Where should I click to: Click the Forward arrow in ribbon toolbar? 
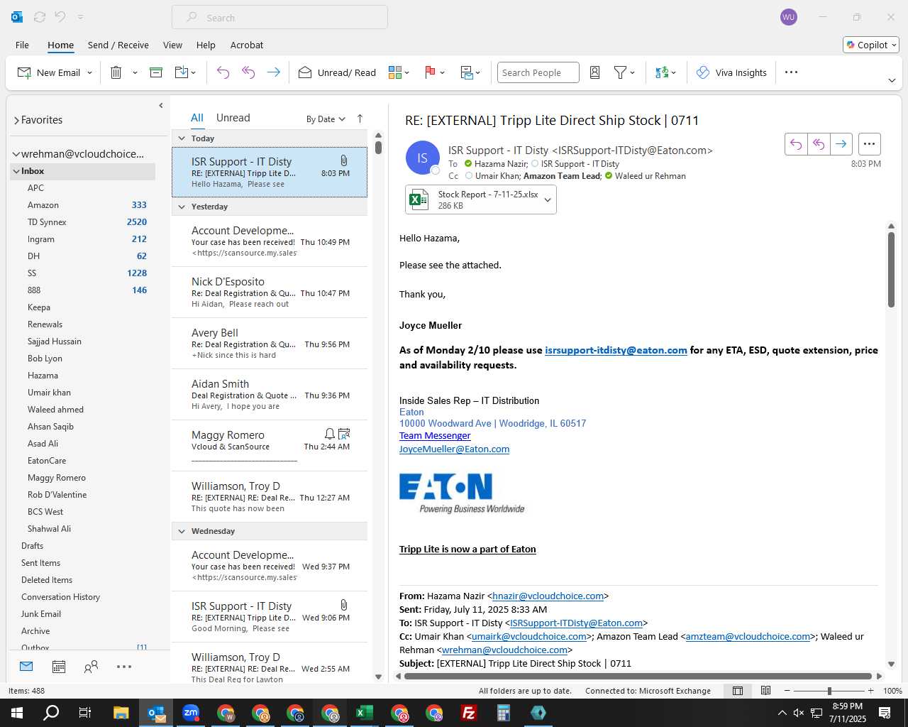(273, 72)
